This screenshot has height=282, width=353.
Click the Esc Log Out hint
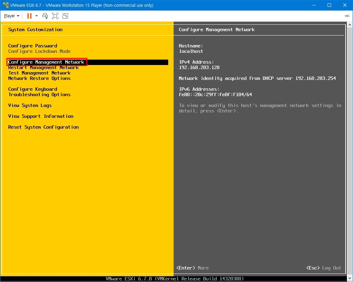click(x=324, y=268)
